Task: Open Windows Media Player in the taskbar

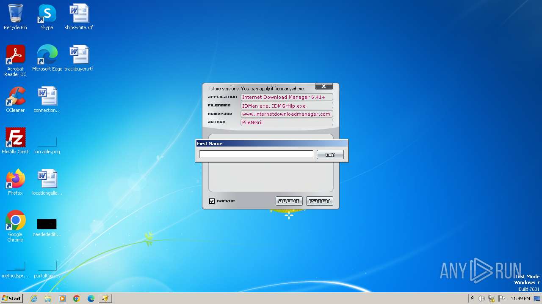Action: (x=62, y=299)
